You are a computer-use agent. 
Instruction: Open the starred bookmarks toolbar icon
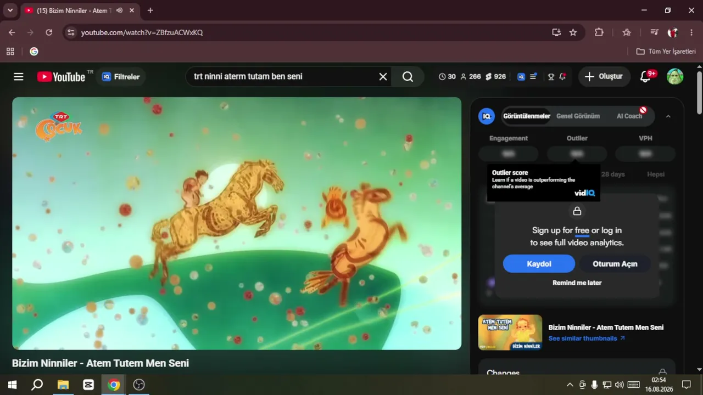pyautogui.click(x=627, y=32)
